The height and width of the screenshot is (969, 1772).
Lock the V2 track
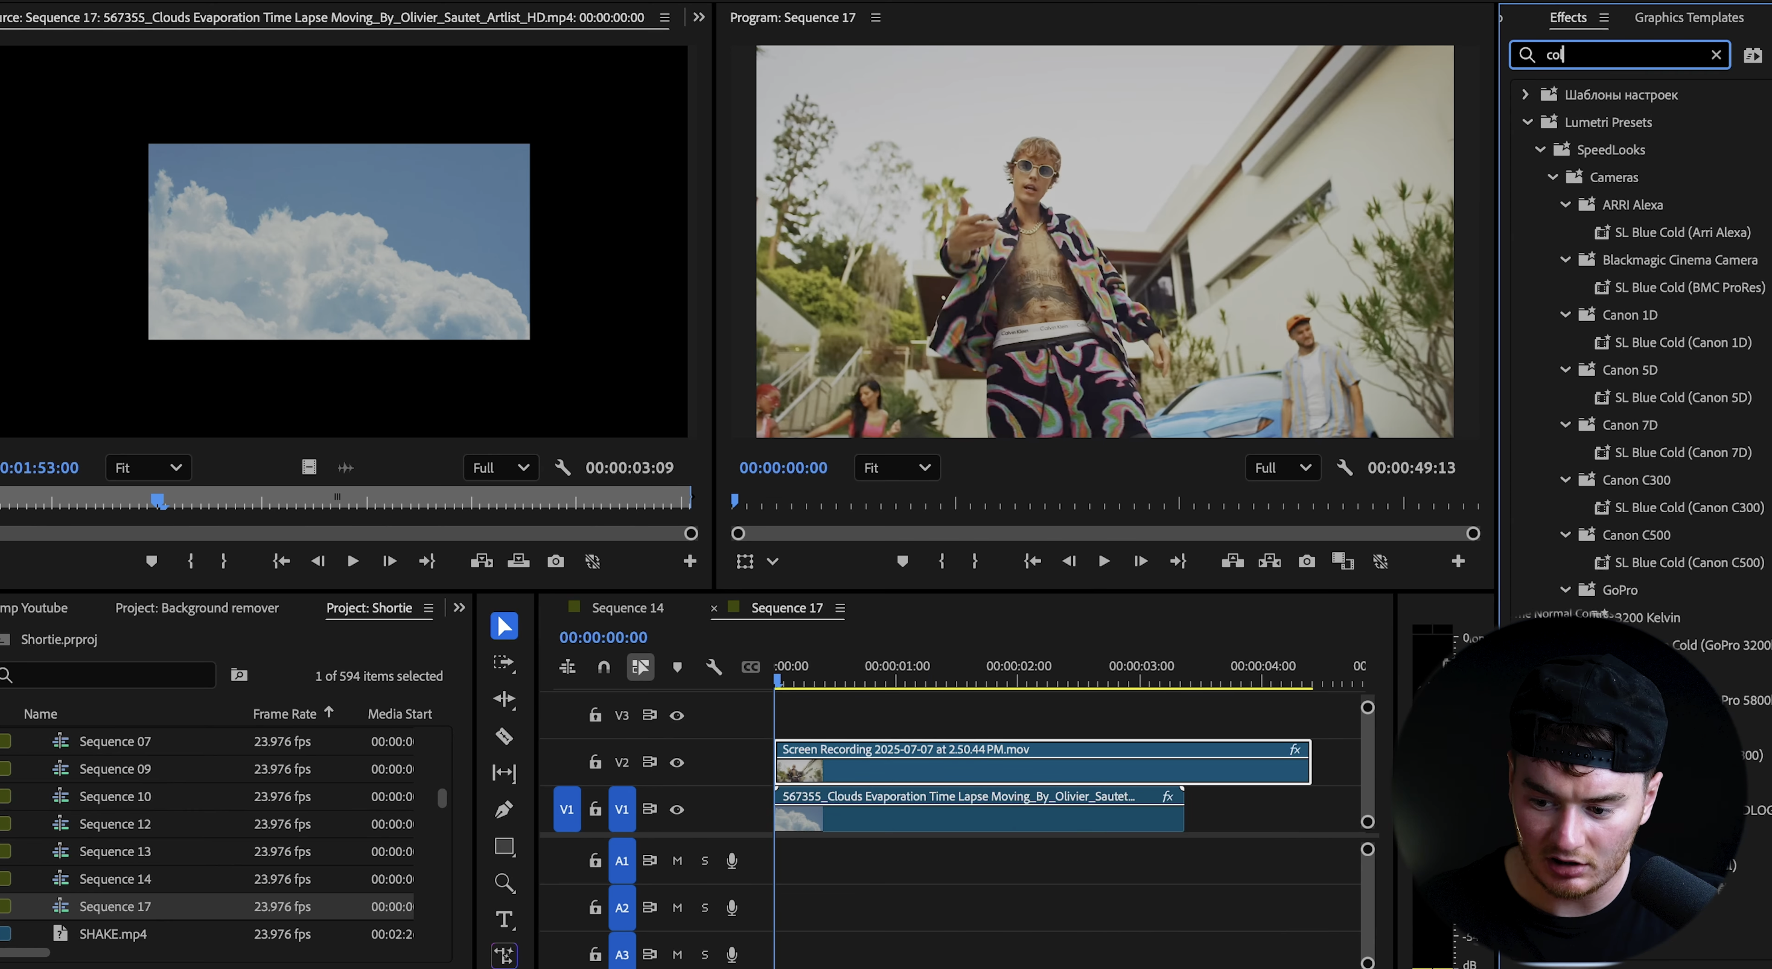[595, 762]
